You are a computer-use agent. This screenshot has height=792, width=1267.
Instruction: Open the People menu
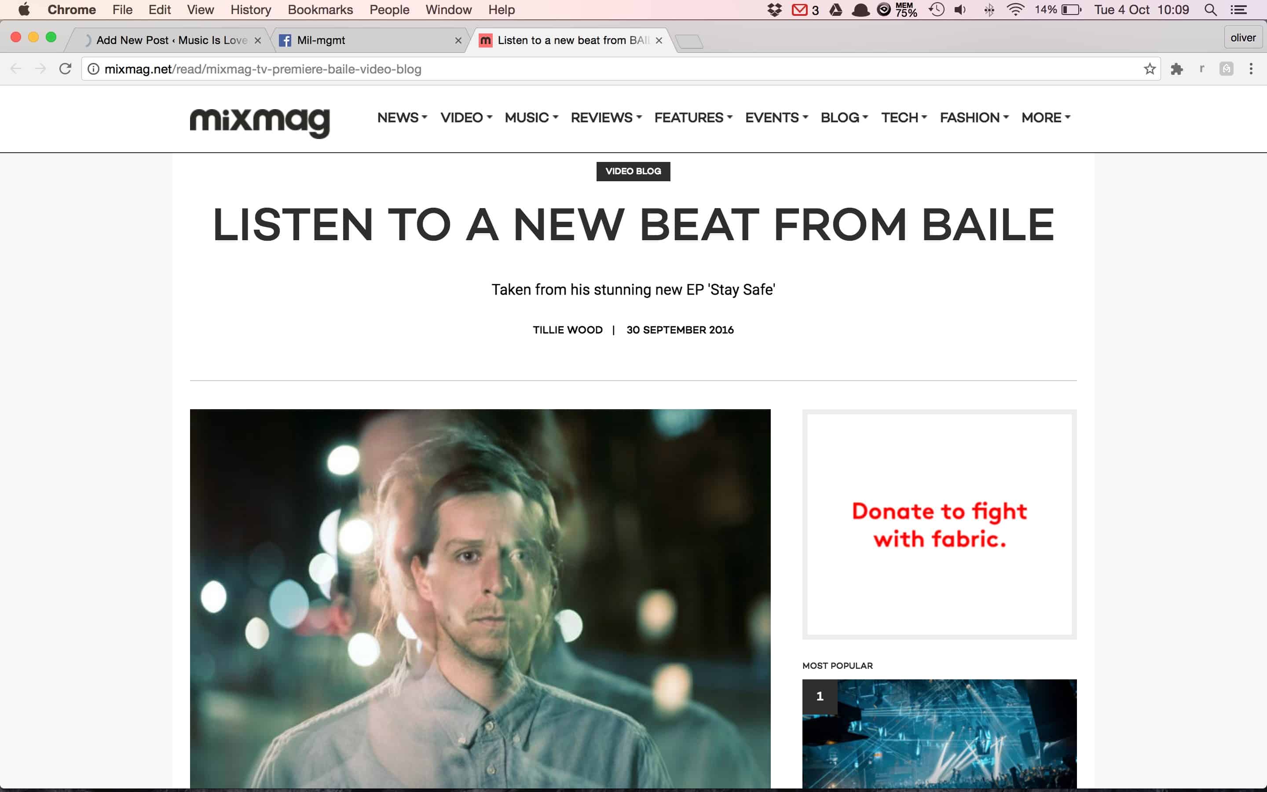(389, 9)
